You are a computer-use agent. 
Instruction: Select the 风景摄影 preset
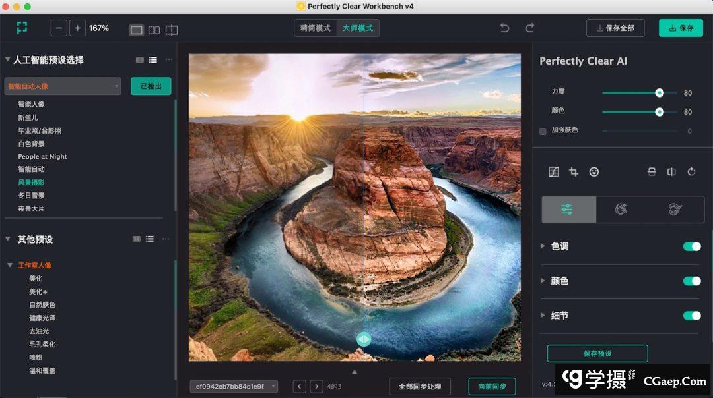[x=31, y=183]
